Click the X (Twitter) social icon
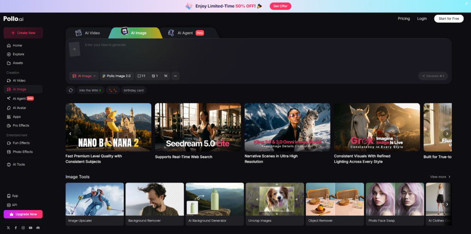471x234 pixels. (x=8, y=228)
